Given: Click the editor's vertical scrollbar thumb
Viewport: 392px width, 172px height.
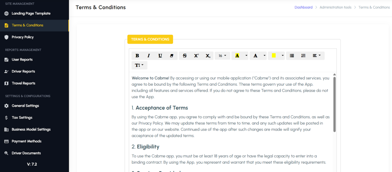Looking at the screenshot, I should (x=335, y=104).
